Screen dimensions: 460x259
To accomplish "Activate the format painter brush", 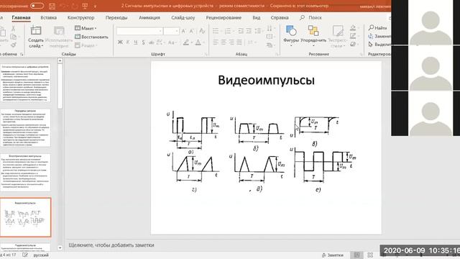I will coord(13,45).
